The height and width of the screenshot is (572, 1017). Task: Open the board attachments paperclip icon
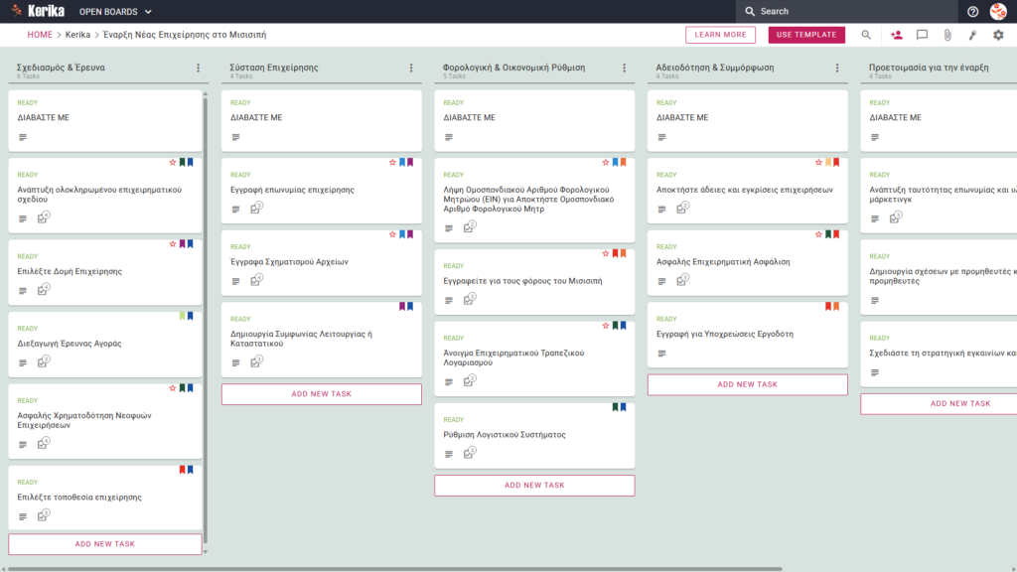pos(947,35)
